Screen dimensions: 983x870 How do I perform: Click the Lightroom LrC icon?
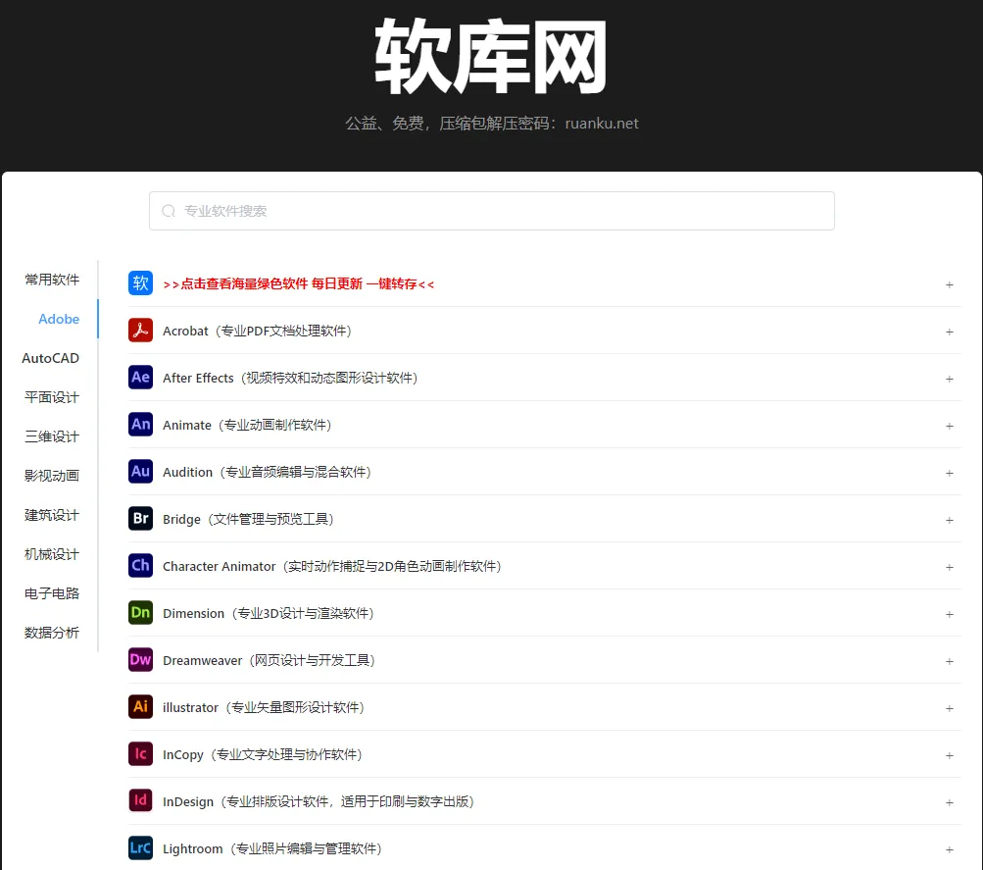pos(140,848)
